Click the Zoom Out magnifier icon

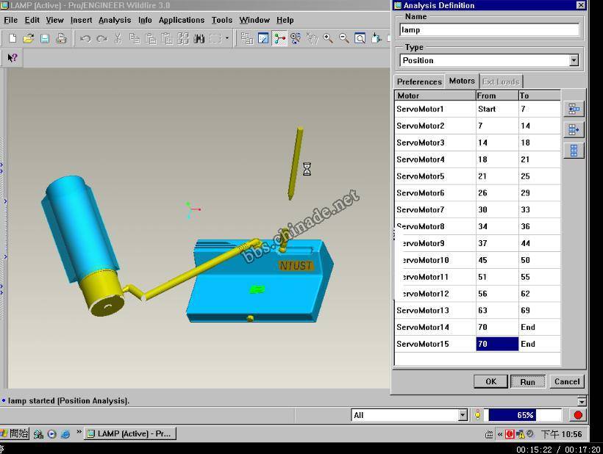tap(344, 38)
